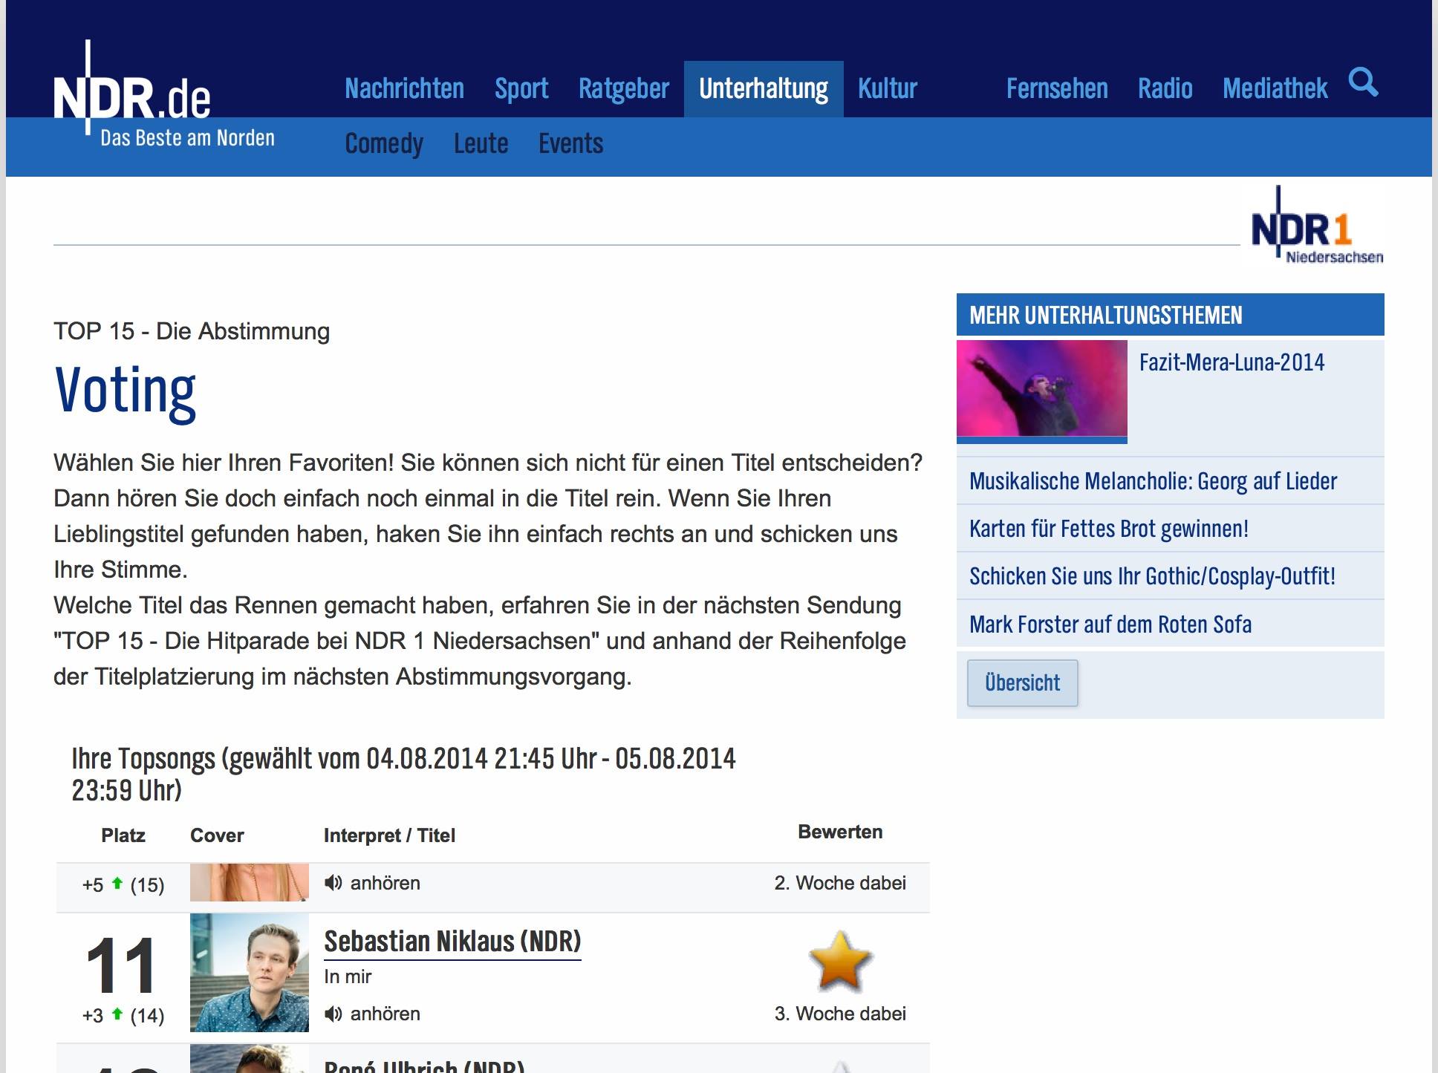Click the rank number 11
The image size is (1438, 1073).
click(120, 965)
